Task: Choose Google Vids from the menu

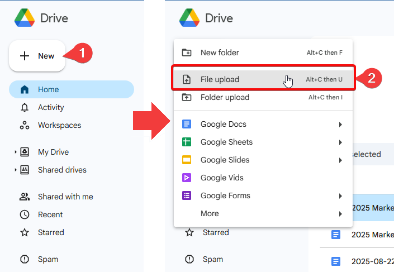Action: (263, 178)
